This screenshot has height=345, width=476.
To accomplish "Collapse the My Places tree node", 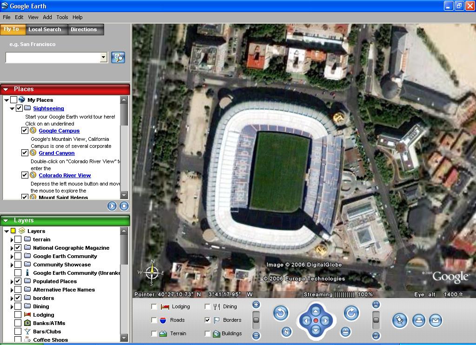I will coord(7,100).
